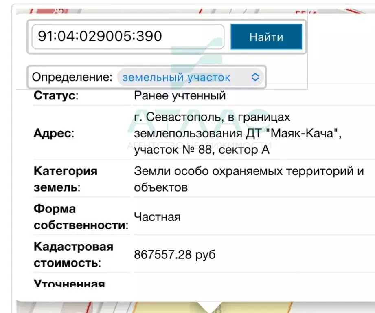
Task: Click the status value "Ранее учтенный"
Action: [x=178, y=95]
